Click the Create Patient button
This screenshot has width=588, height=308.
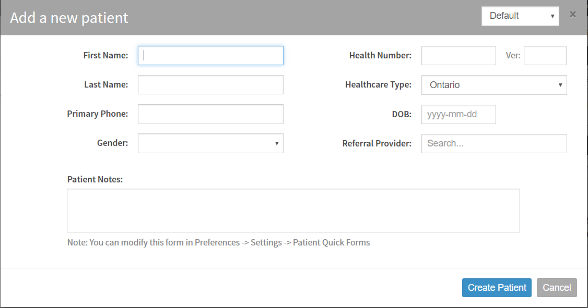(x=496, y=287)
